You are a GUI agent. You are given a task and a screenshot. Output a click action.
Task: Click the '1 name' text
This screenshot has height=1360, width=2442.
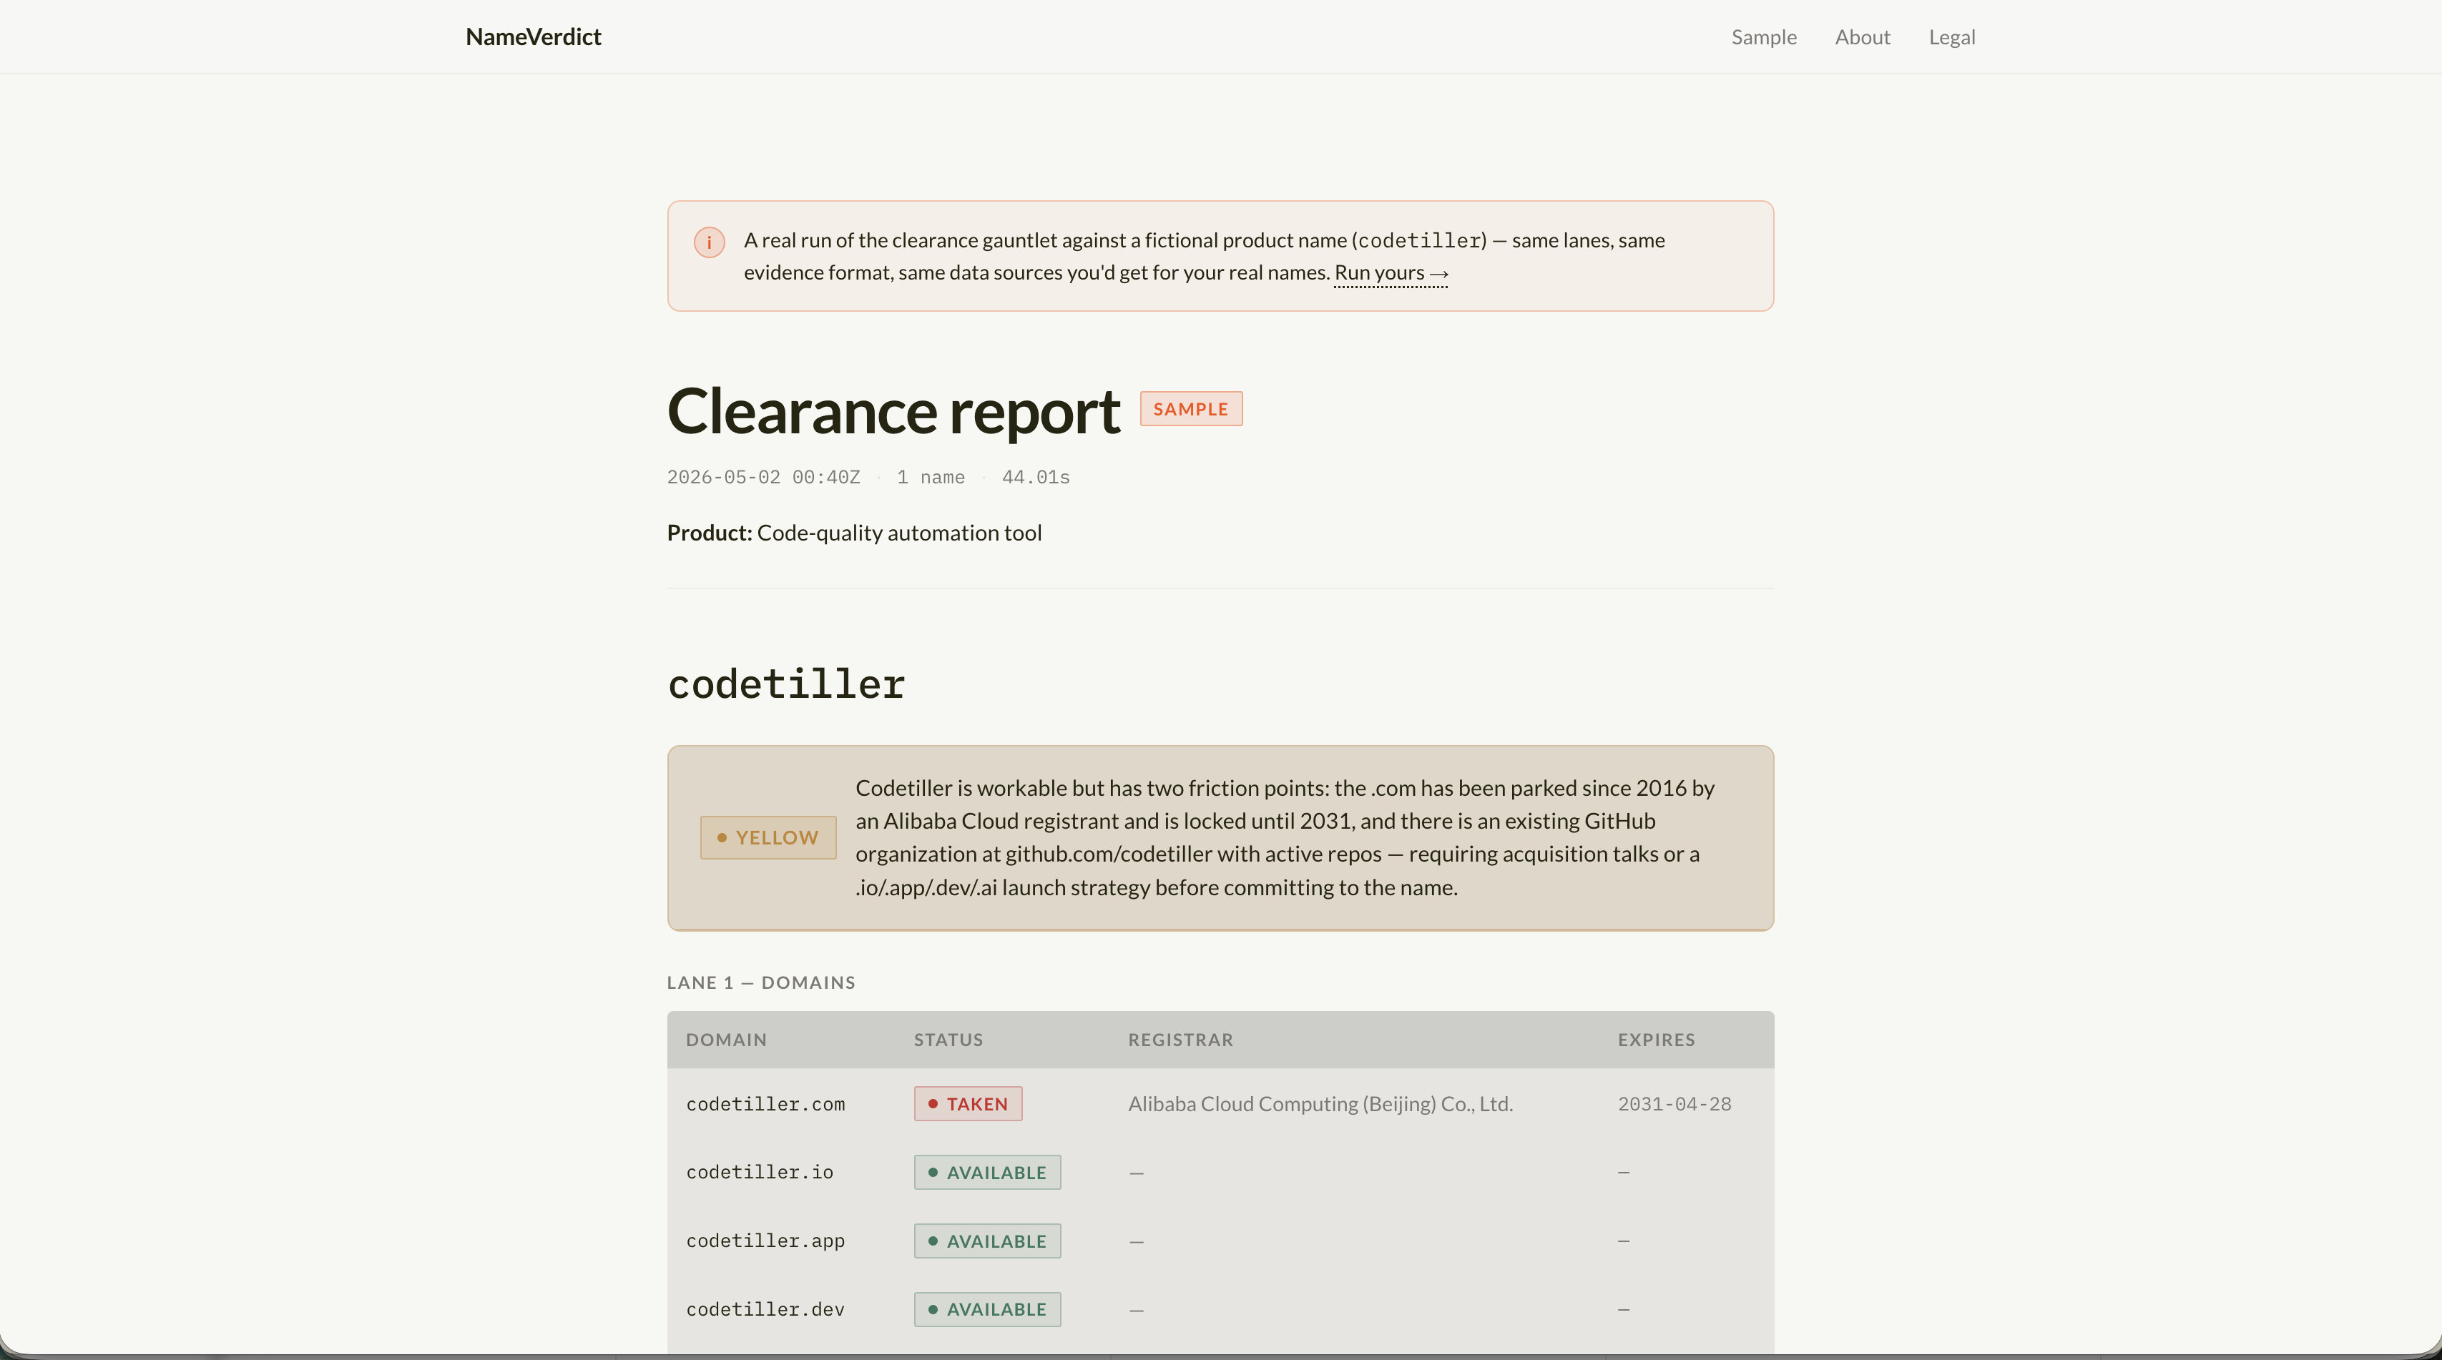[x=931, y=478]
